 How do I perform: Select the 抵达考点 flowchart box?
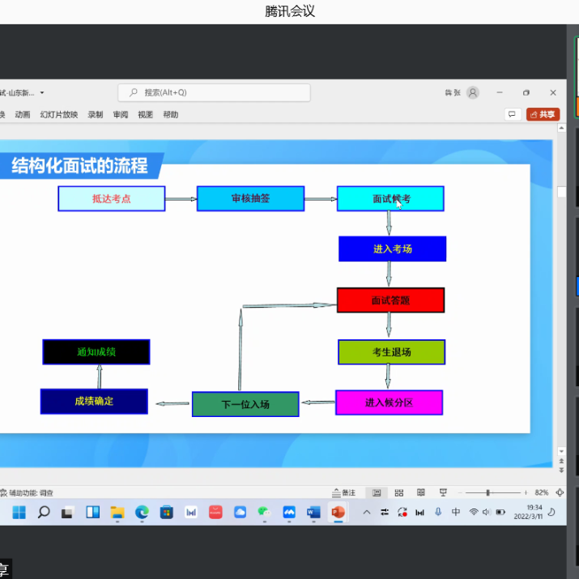[x=112, y=198]
